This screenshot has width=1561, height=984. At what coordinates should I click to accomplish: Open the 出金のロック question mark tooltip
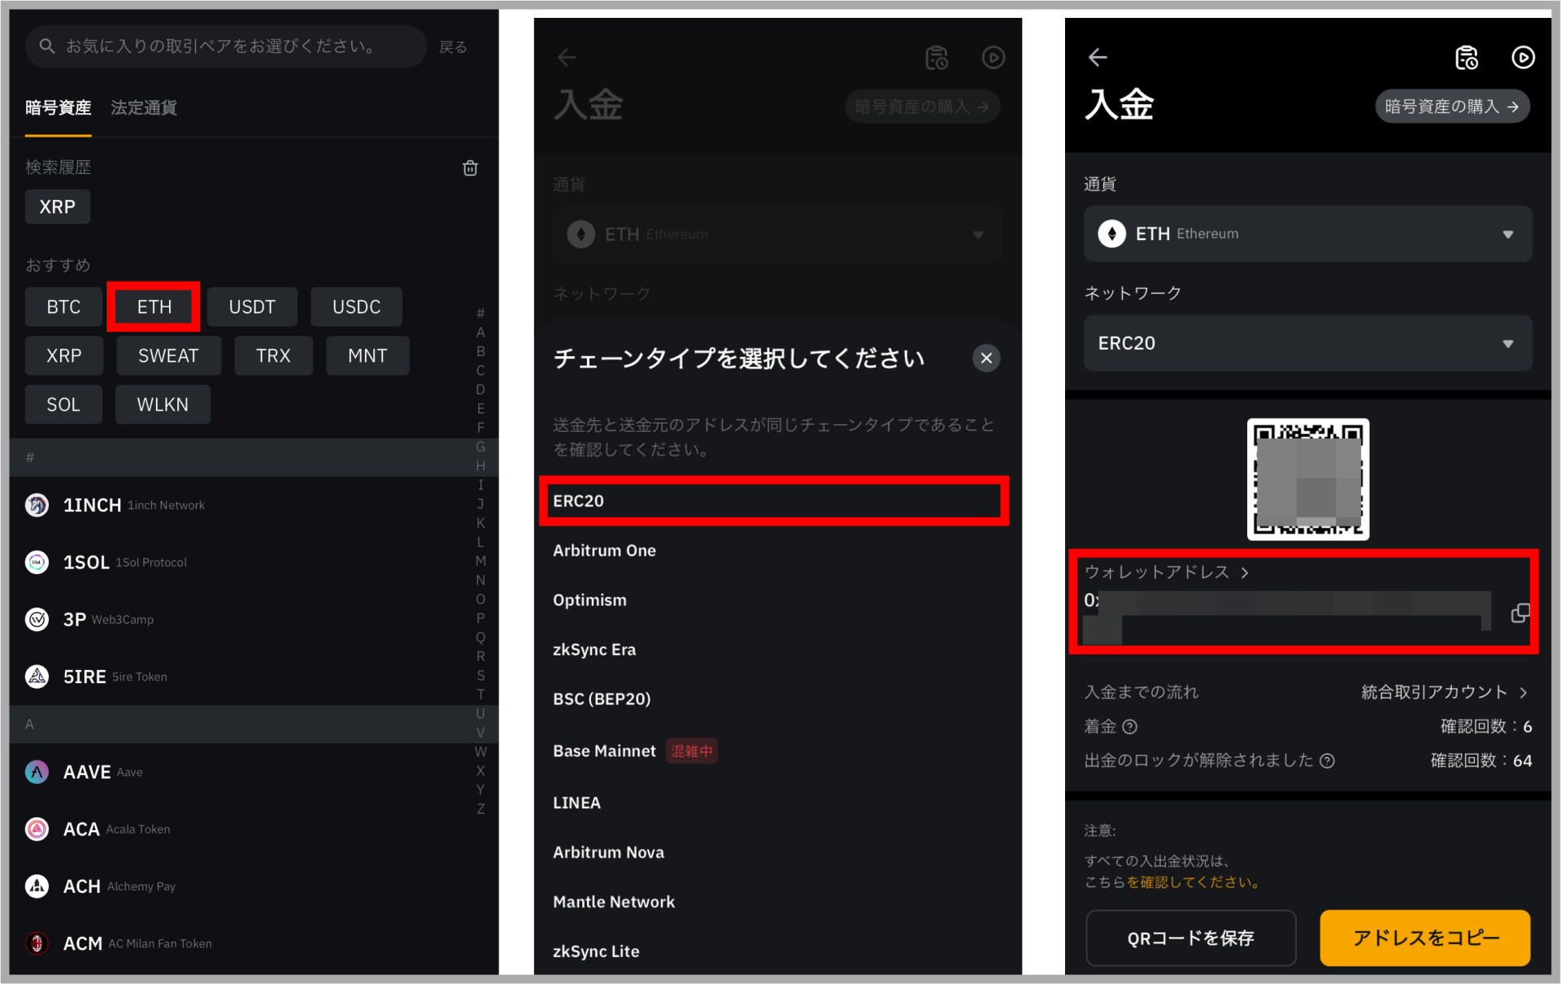pos(1328,760)
